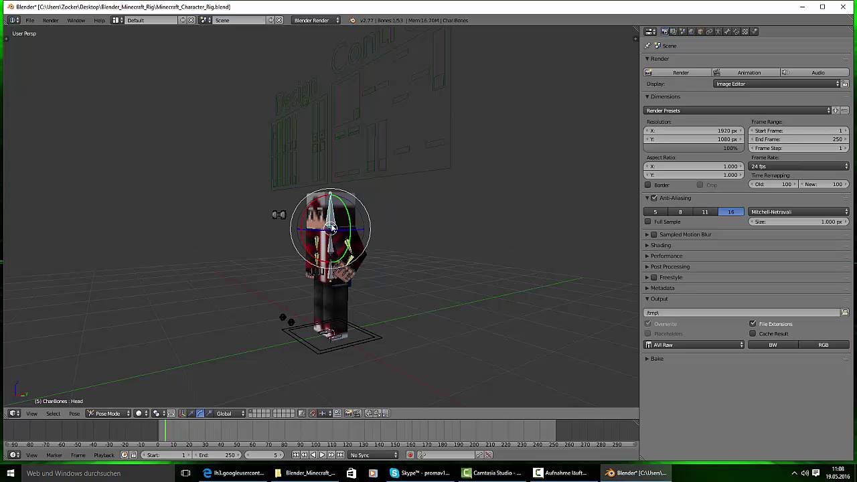Add a new screen layout with plus button
This screenshot has height=482, width=857.
[x=183, y=20]
